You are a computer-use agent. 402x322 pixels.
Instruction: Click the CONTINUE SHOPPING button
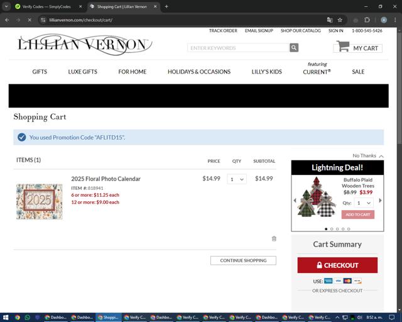click(x=243, y=260)
